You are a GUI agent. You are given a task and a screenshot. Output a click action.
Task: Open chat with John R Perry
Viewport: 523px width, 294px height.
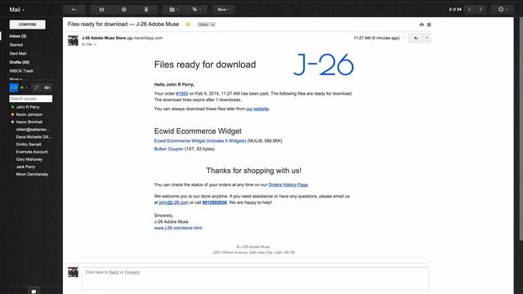[x=28, y=107]
